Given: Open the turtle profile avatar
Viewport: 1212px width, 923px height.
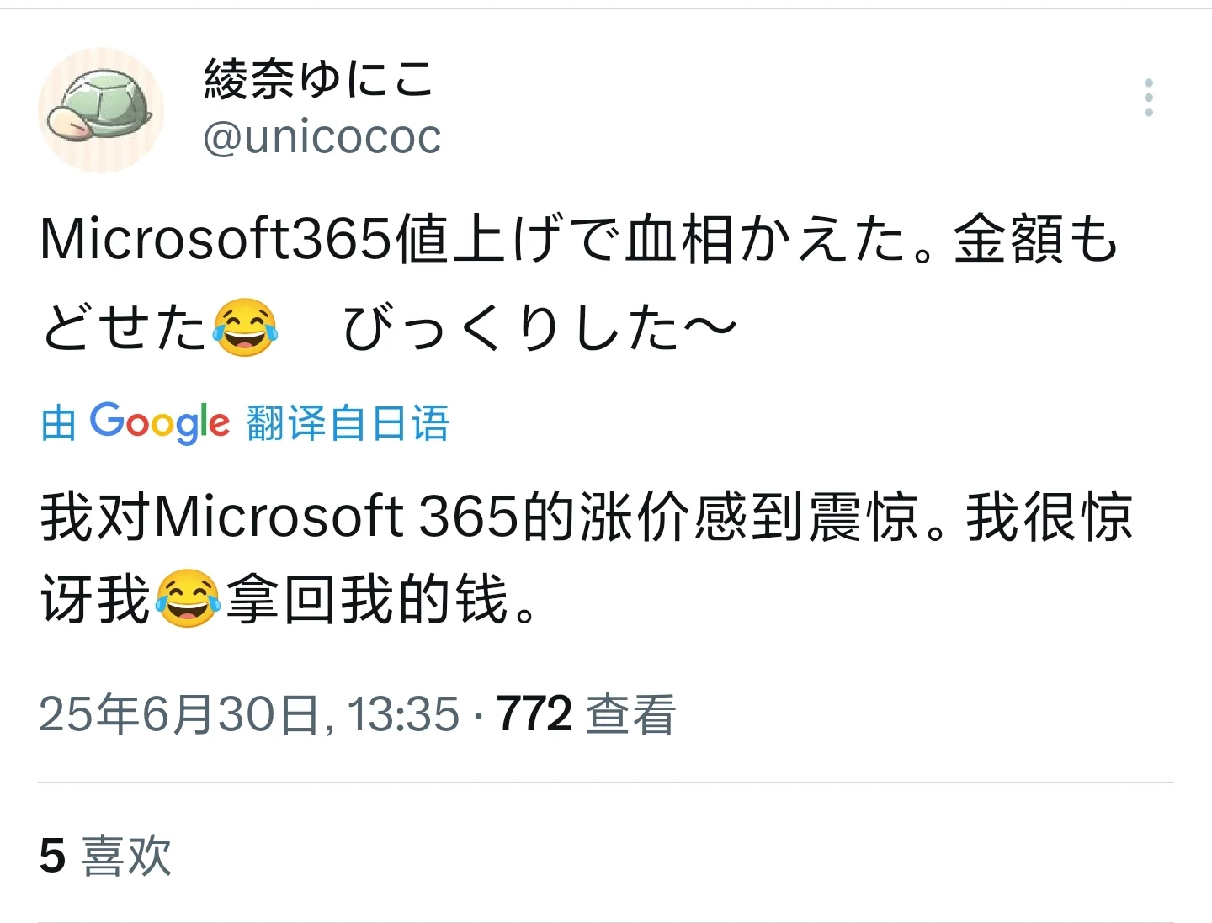Looking at the screenshot, I should click(101, 110).
